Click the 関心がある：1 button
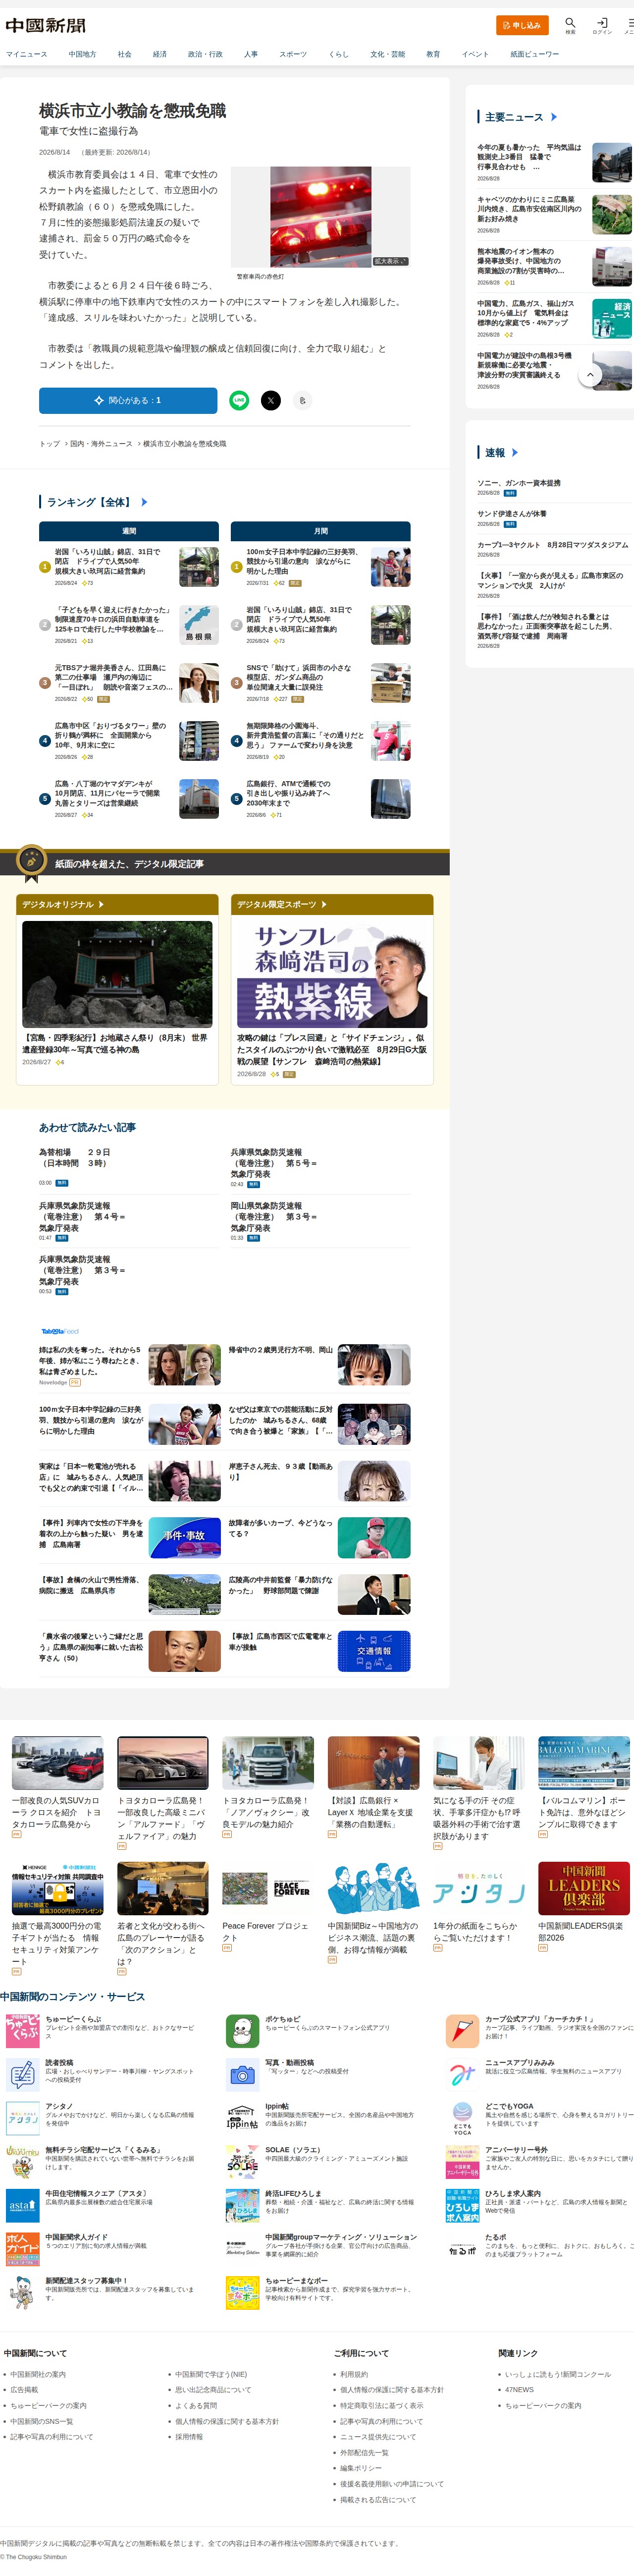 tap(128, 400)
